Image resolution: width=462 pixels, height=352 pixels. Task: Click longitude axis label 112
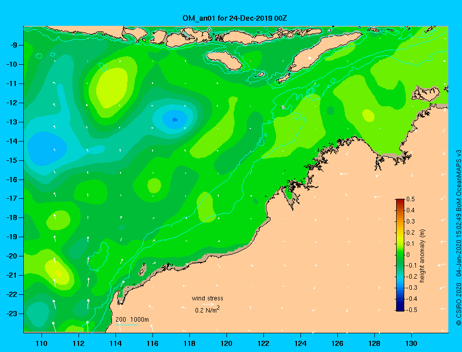[79, 343]
